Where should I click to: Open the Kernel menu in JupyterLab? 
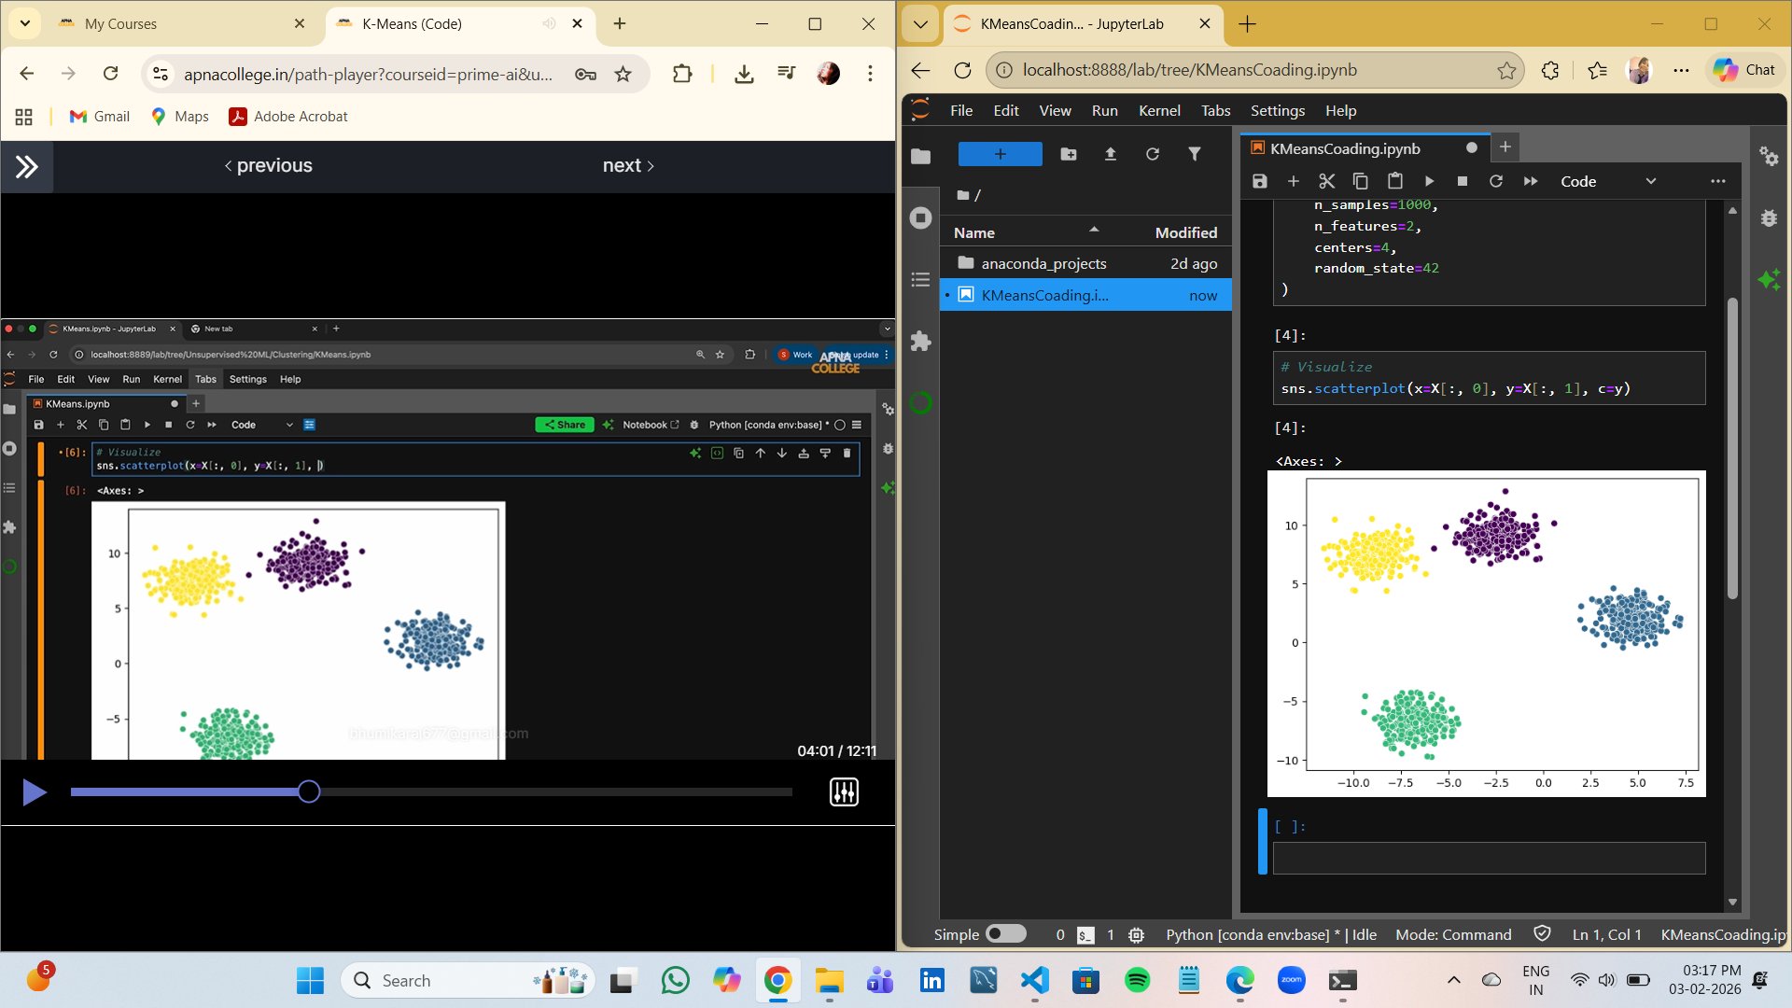click(x=1159, y=110)
